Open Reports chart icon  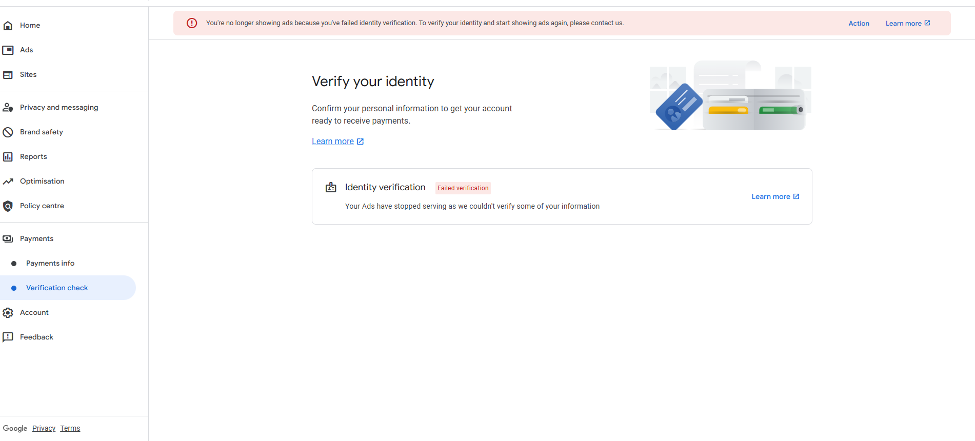point(8,156)
